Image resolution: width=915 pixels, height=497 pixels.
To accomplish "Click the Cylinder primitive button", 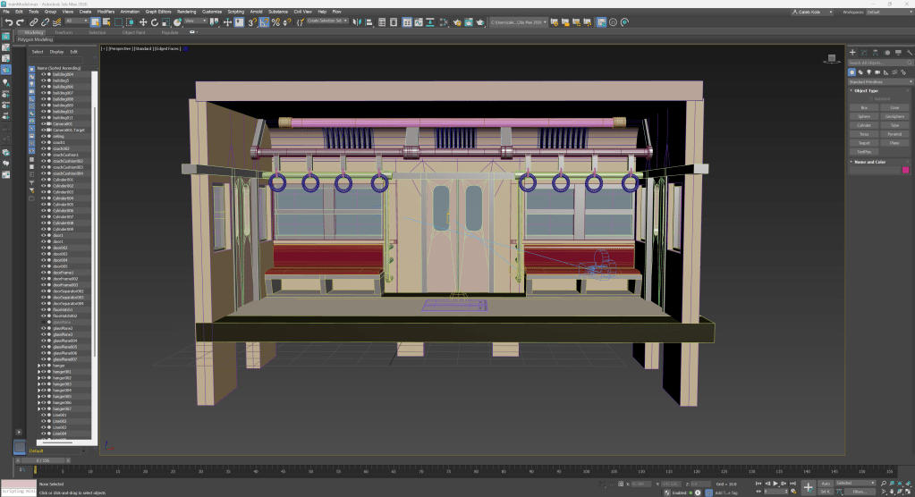I will point(864,125).
